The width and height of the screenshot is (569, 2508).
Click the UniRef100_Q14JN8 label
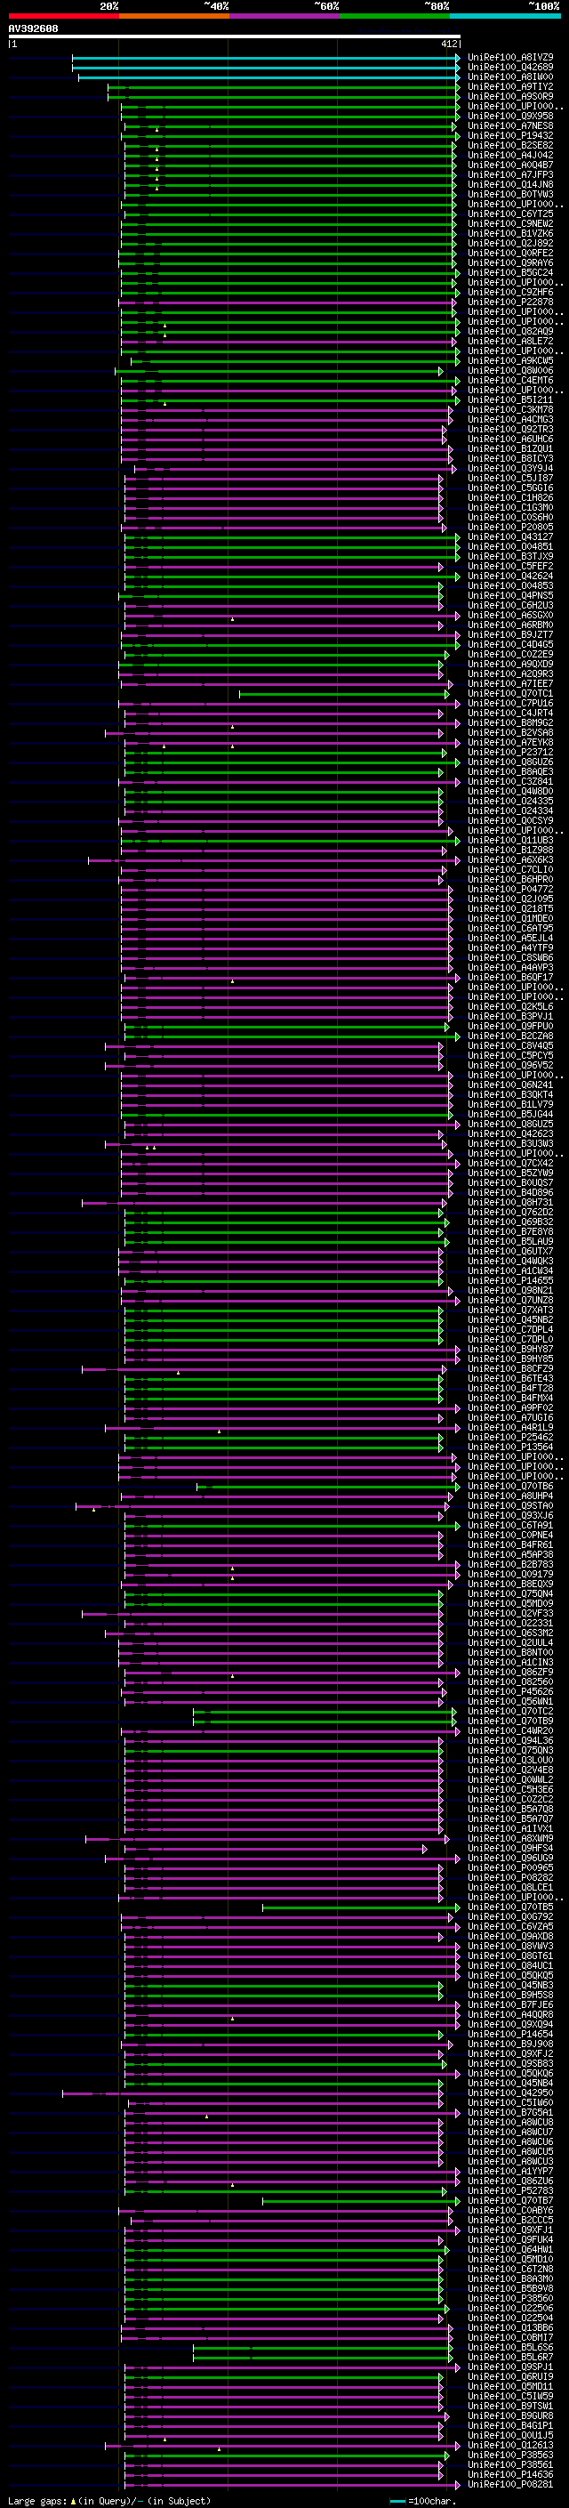[510, 185]
